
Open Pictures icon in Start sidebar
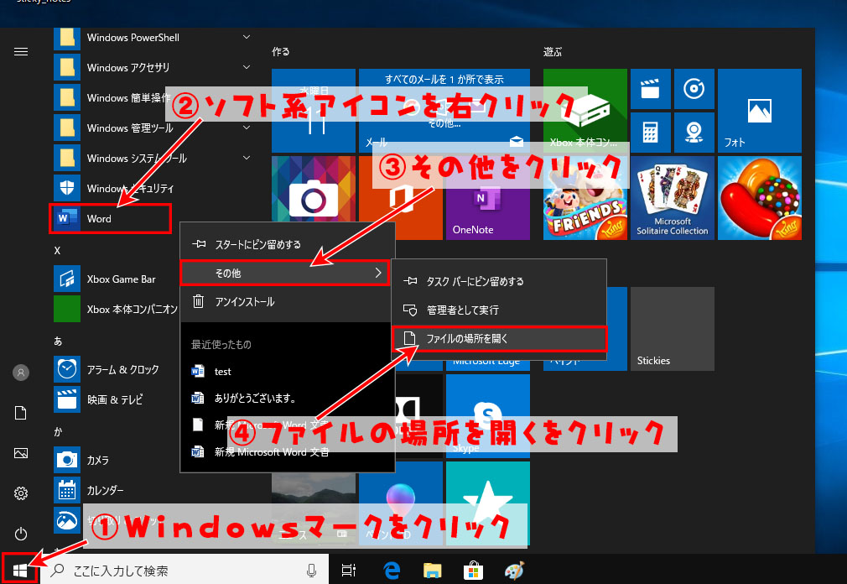[x=20, y=453]
